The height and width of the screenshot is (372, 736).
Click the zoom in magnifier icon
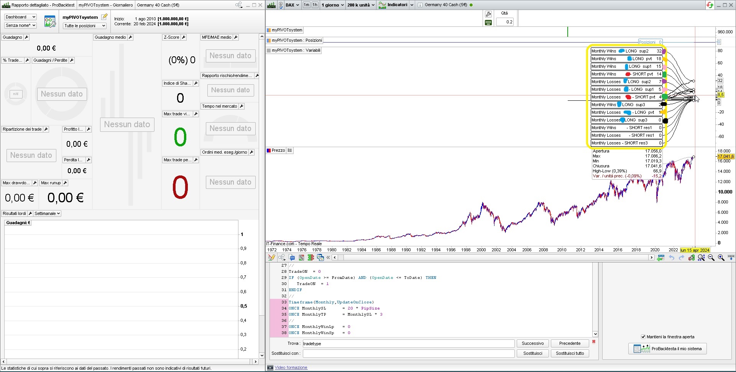click(721, 258)
